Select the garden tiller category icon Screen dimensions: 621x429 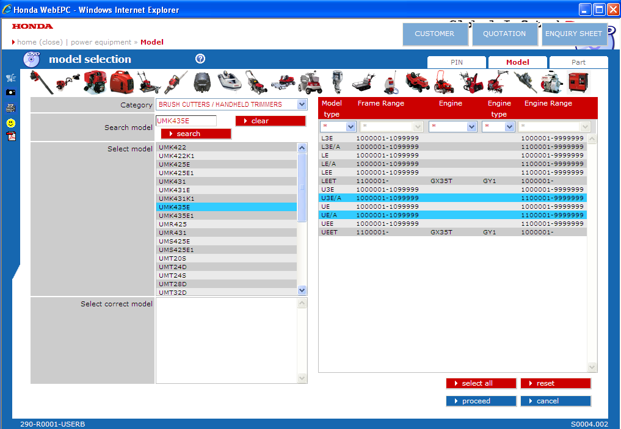coord(498,82)
